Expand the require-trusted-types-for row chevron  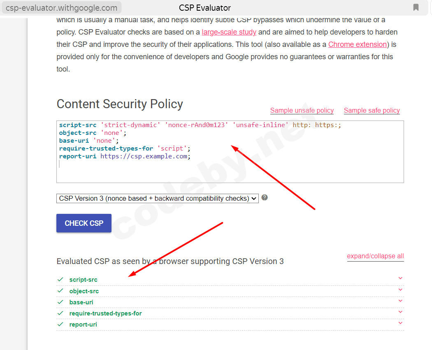point(400,312)
